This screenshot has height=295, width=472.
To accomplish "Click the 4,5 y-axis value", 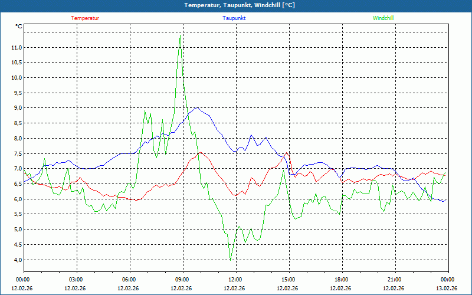I will tap(18, 245).
